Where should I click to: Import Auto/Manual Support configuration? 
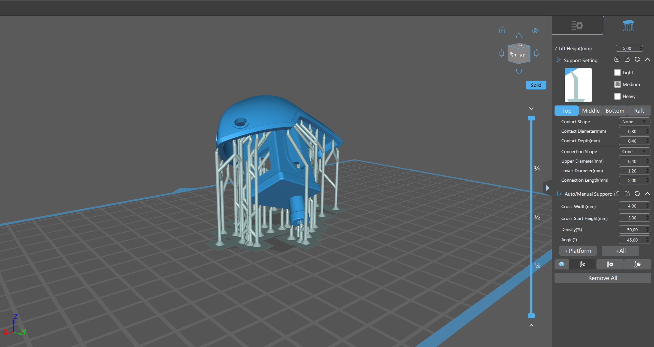[617, 194]
